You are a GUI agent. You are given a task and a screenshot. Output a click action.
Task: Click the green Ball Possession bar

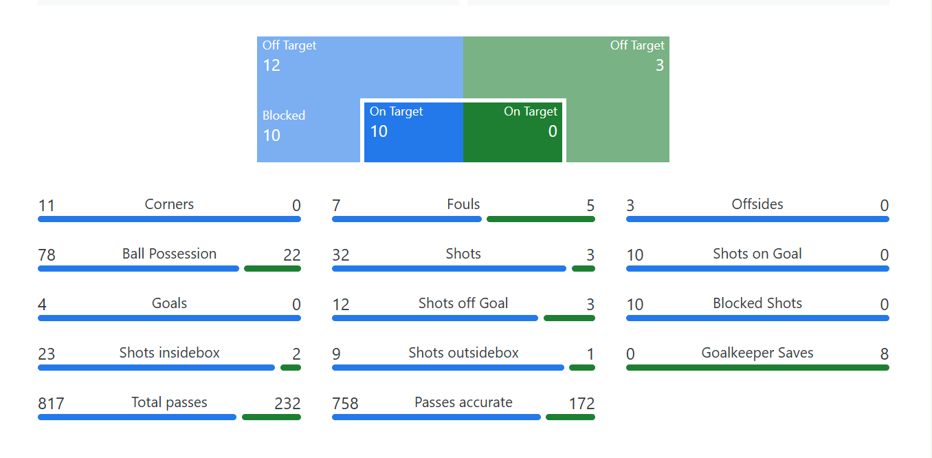point(272,269)
